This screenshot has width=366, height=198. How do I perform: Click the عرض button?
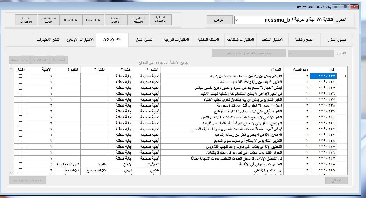220,20
